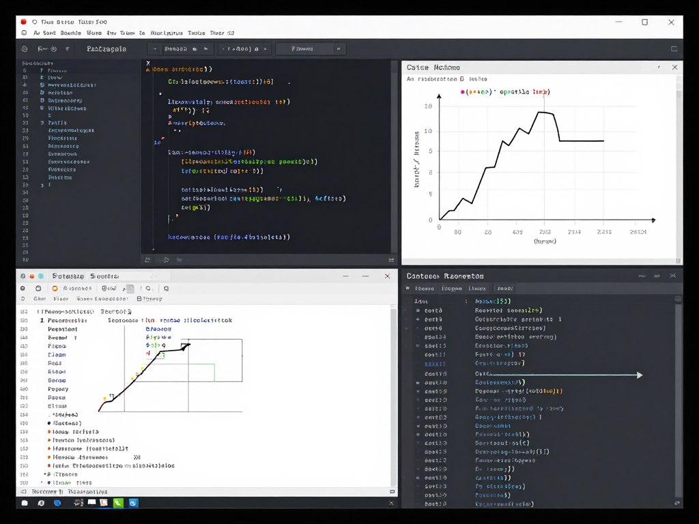Click the red circle icon in the main title bar
This screenshot has height=524, width=699.
23,22
